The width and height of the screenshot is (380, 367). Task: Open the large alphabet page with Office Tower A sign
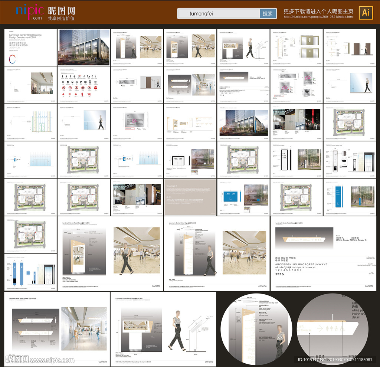325,253
